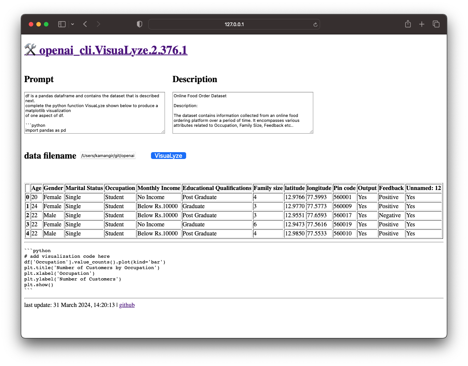Click the family size 6 cell
468x366 pixels.
click(268, 224)
